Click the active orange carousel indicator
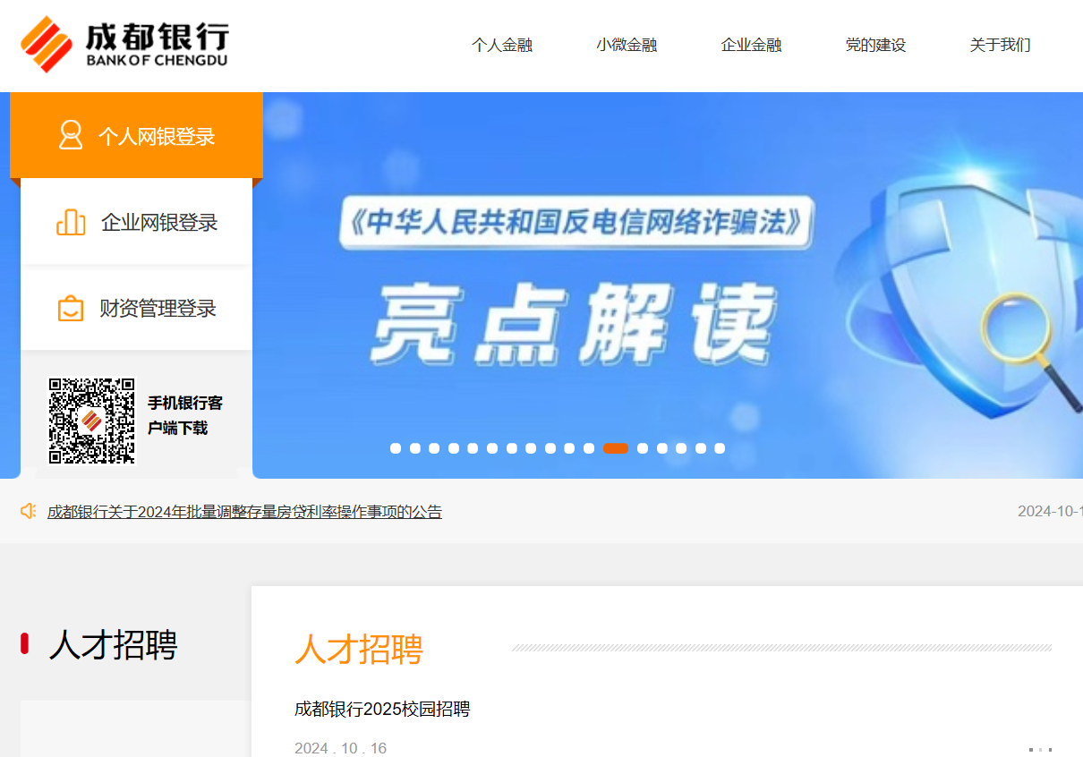1083x757 pixels. point(616,448)
